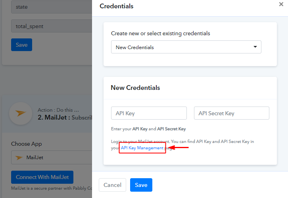Select the total_spent field
The width and height of the screenshot is (288, 198).
(52, 26)
